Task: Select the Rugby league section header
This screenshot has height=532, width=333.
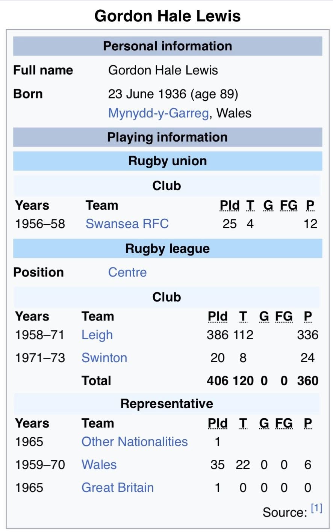Action: [x=167, y=249]
